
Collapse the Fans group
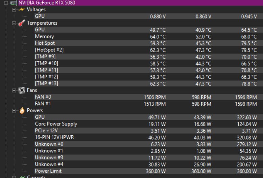pos(14,91)
